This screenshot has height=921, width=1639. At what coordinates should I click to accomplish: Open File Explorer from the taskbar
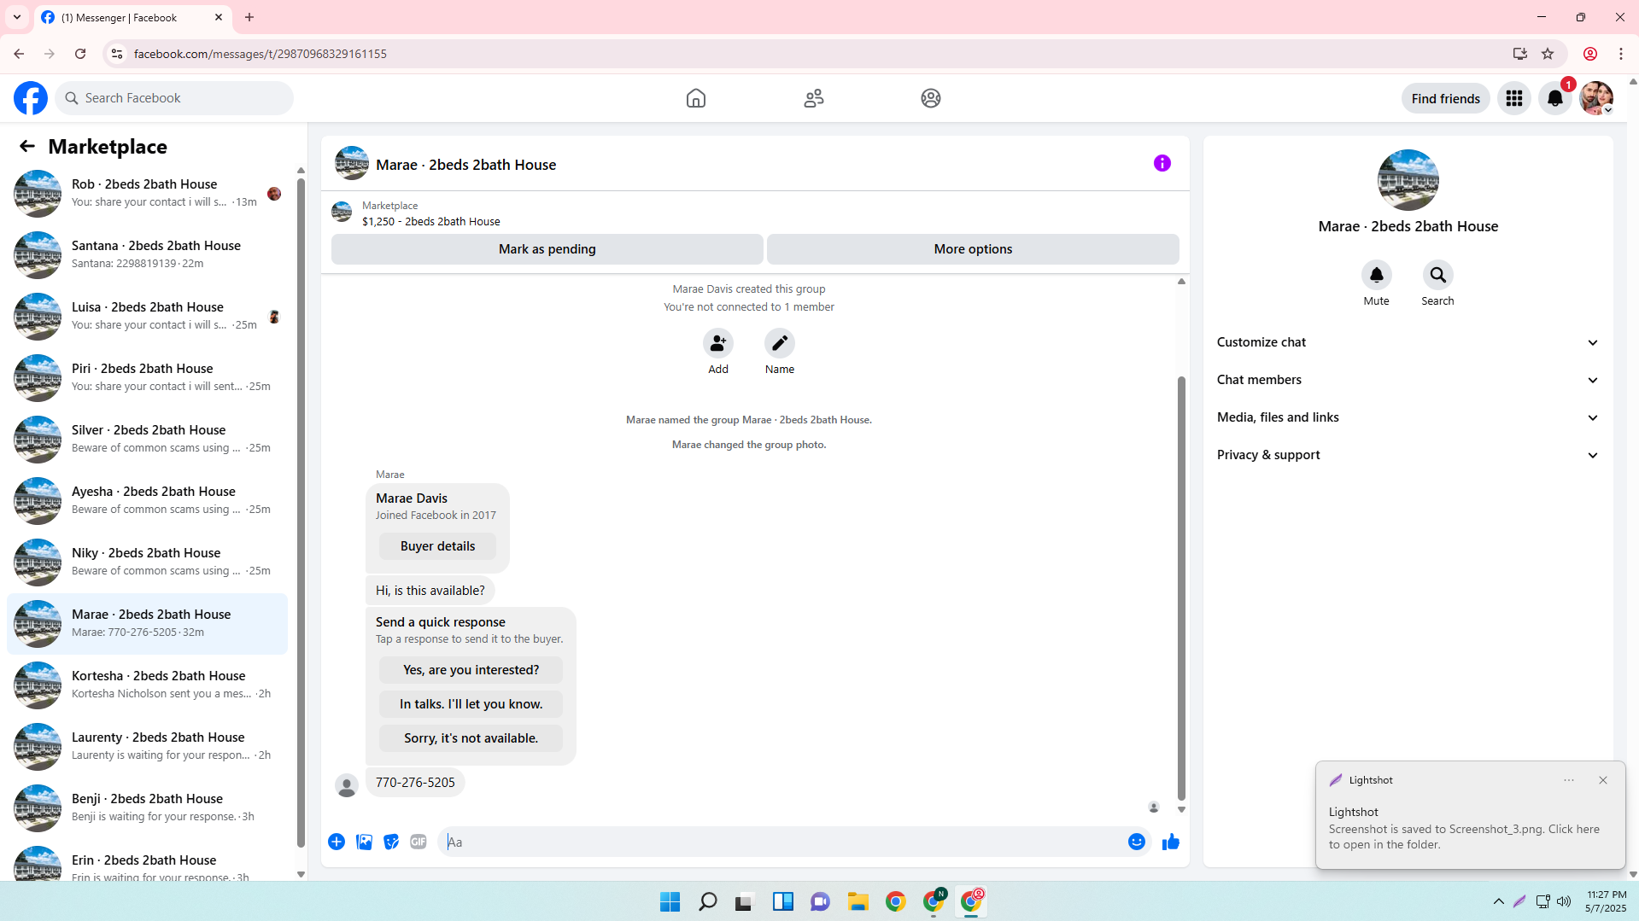(x=858, y=901)
